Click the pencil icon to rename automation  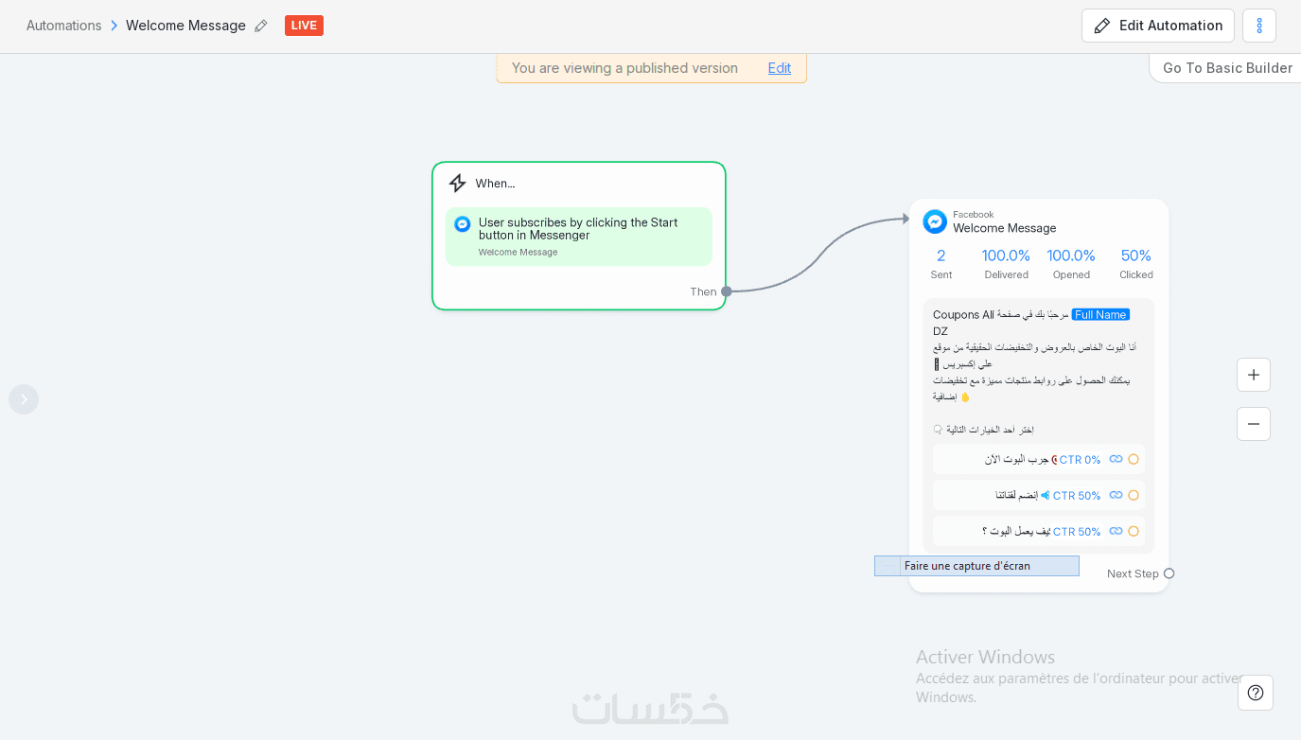click(x=261, y=26)
